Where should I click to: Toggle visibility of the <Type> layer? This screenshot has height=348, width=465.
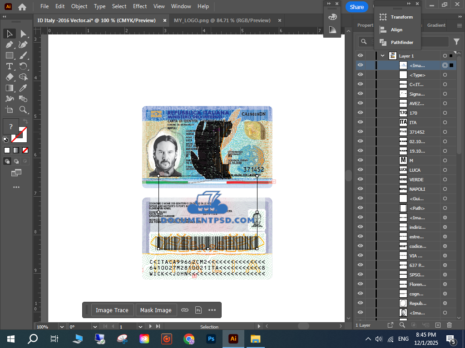click(360, 75)
